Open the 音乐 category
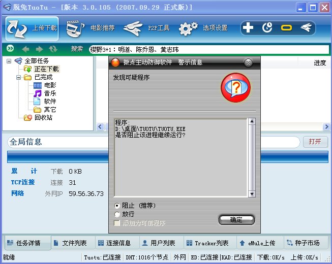 point(50,93)
